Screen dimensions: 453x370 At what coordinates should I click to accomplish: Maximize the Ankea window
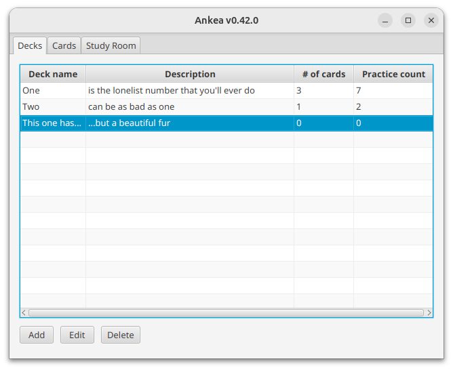[x=408, y=20]
